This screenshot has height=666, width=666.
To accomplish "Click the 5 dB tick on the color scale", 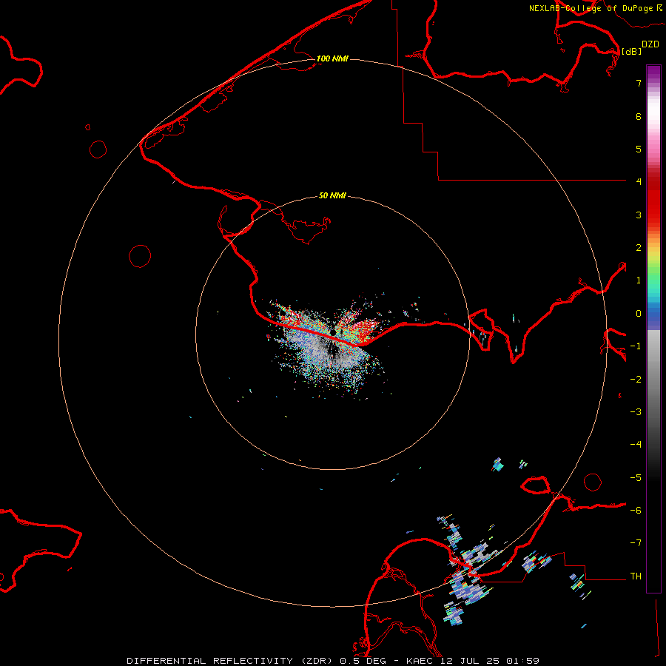I will [x=639, y=149].
